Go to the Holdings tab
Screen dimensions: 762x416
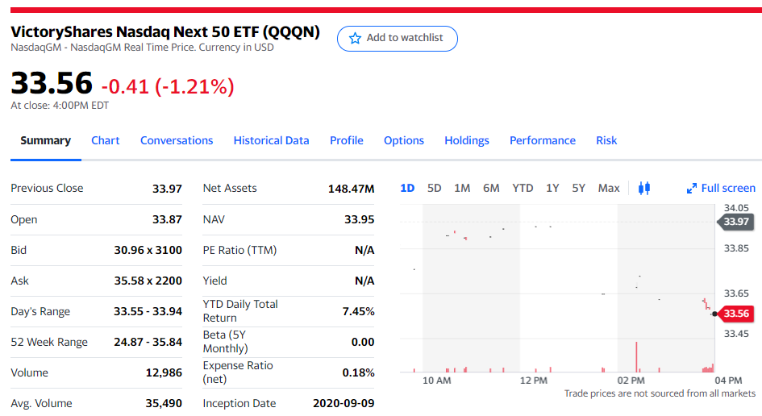(x=467, y=140)
